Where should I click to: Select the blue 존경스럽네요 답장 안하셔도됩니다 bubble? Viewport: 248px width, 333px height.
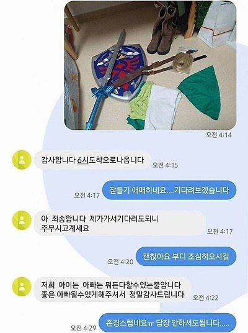[x=167, y=322]
